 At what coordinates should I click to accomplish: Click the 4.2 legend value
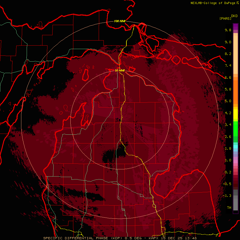(228, 113)
